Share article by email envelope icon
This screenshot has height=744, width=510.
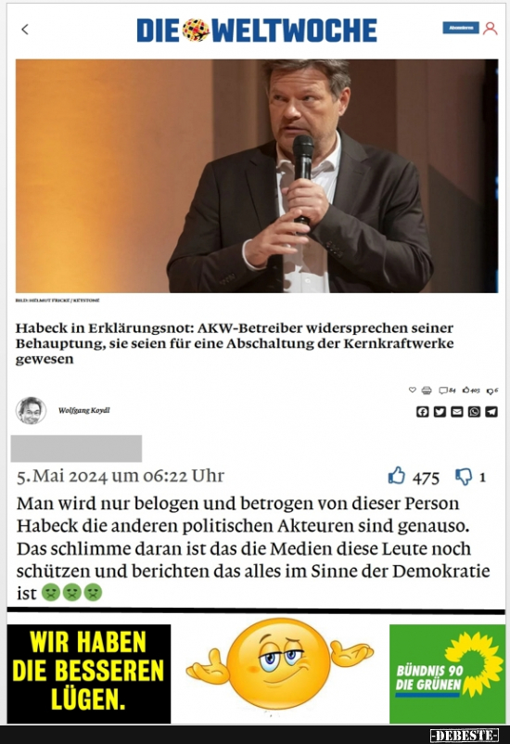(x=457, y=411)
